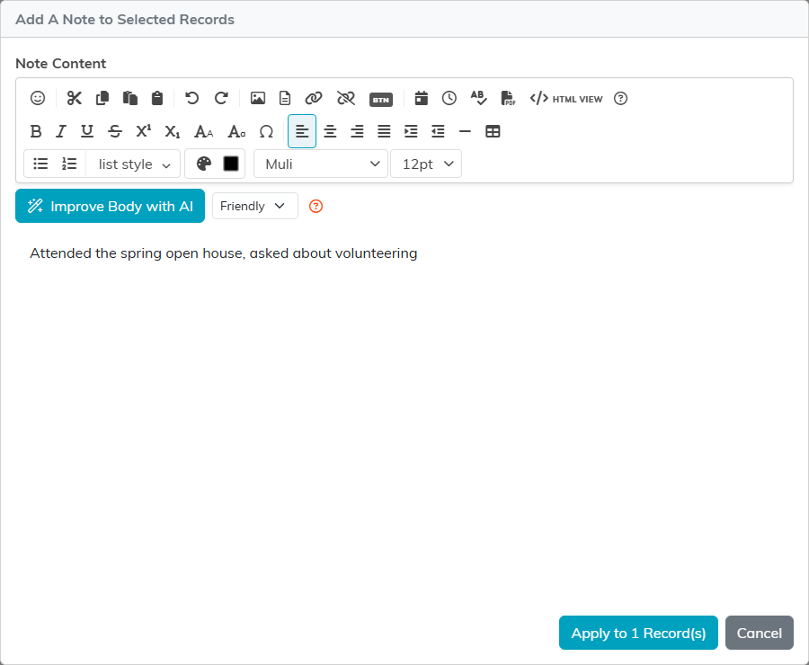Image resolution: width=809 pixels, height=665 pixels.
Task: Open the color palette picker
Action: pyautogui.click(x=204, y=164)
